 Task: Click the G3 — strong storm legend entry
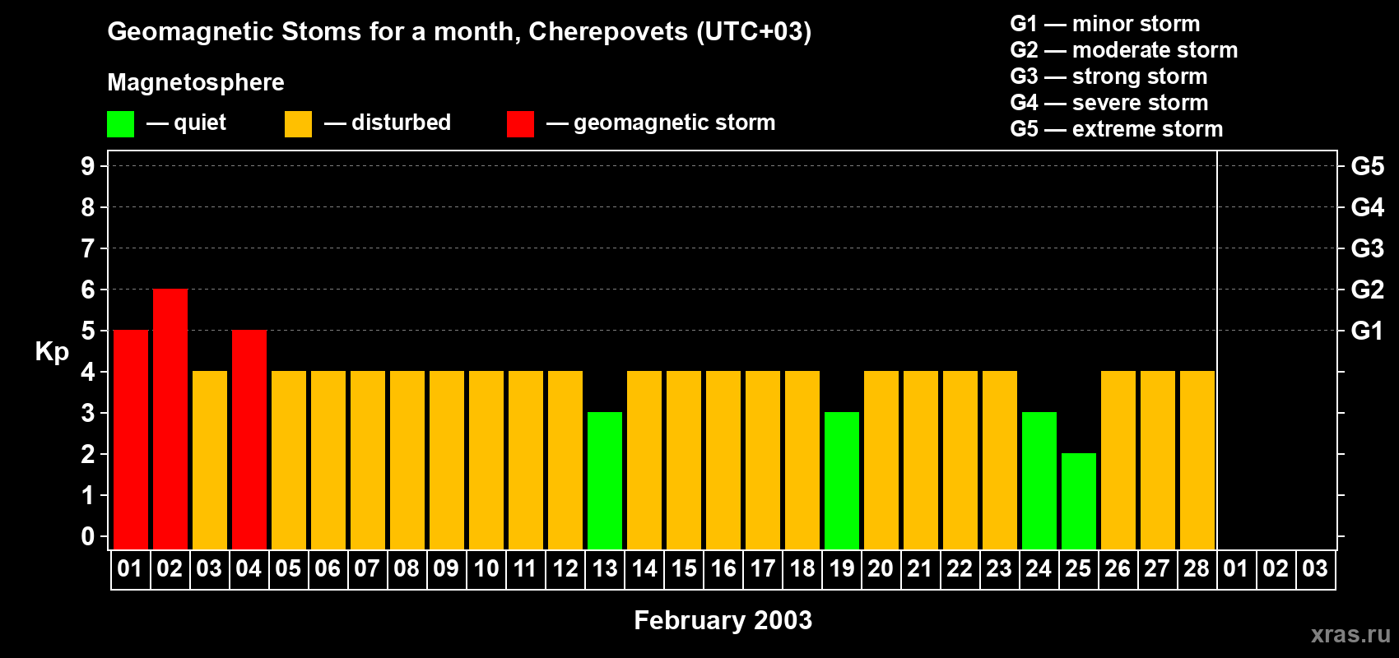point(1109,76)
